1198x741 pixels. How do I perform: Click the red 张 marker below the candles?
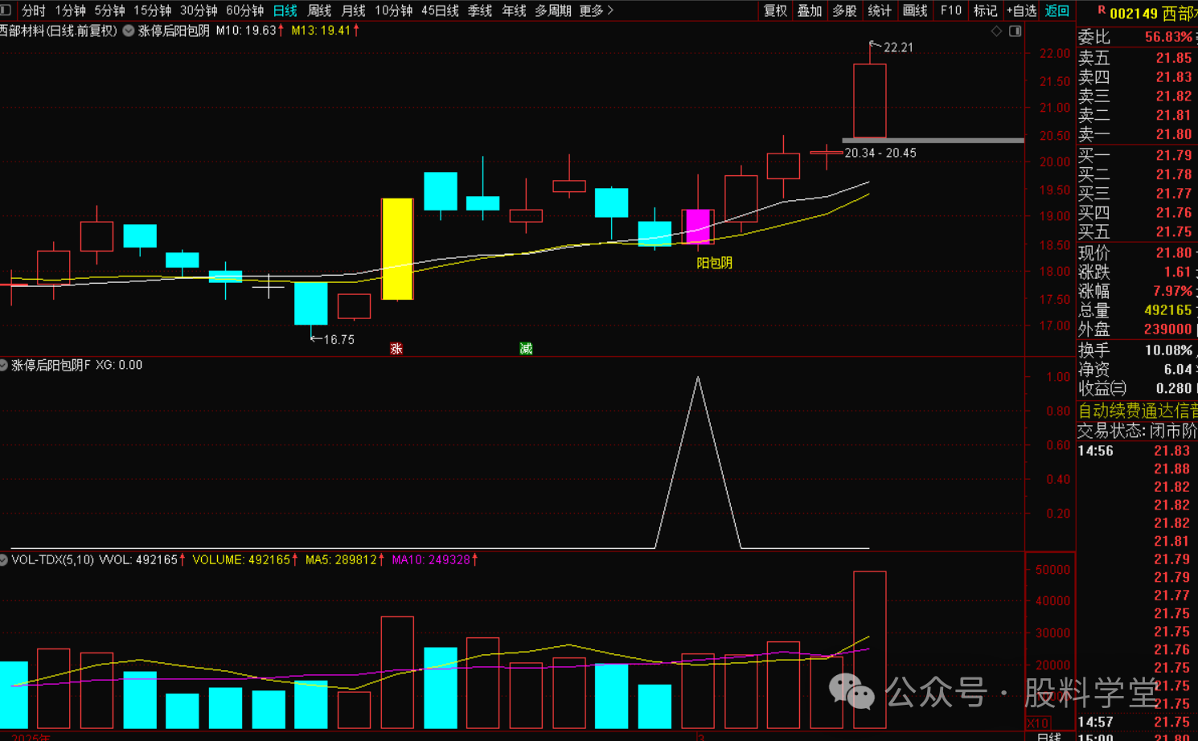point(396,349)
